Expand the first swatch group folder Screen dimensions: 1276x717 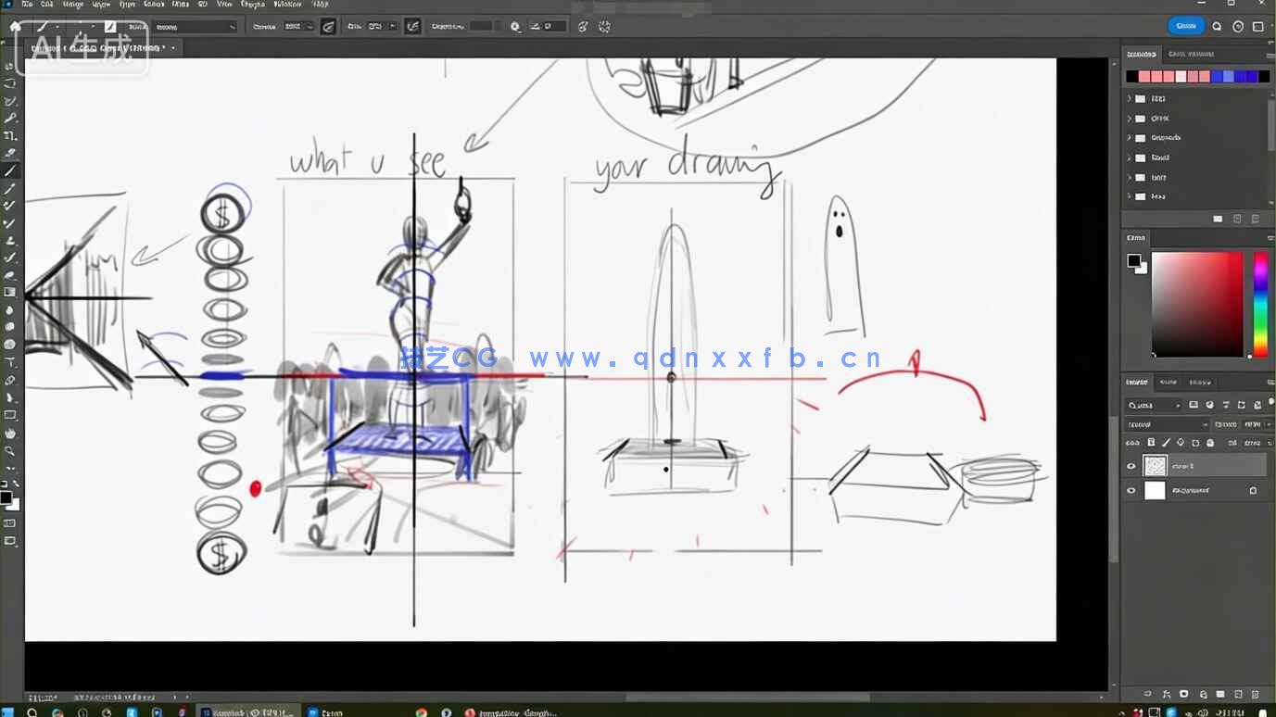(x=1129, y=98)
